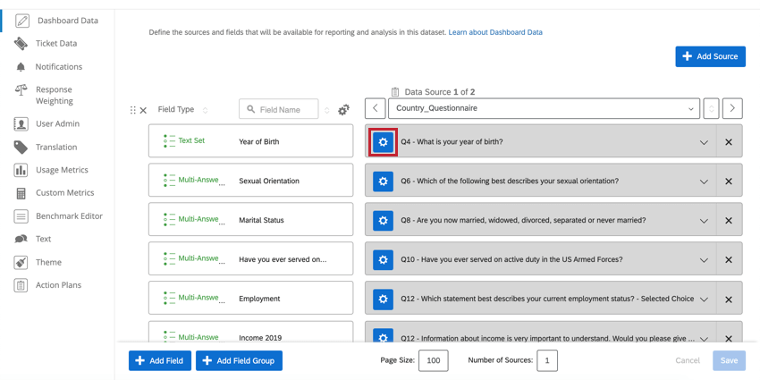The width and height of the screenshot is (760, 380).
Task: Expand the Q6 sexual orientation dropdown
Action: pos(704,182)
